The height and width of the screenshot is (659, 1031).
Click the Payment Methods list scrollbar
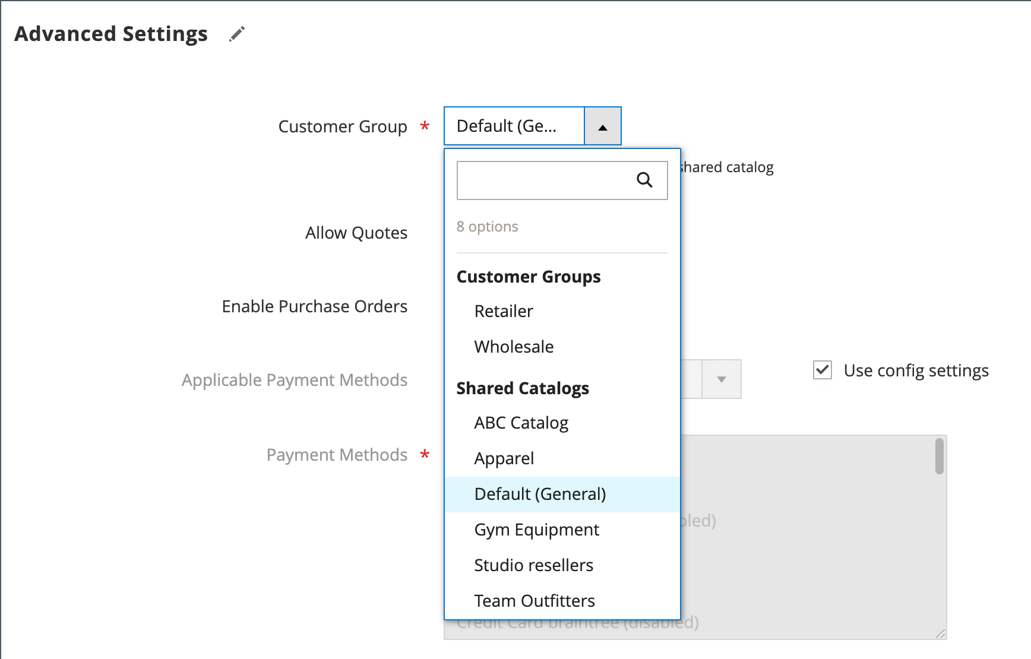point(939,456)
